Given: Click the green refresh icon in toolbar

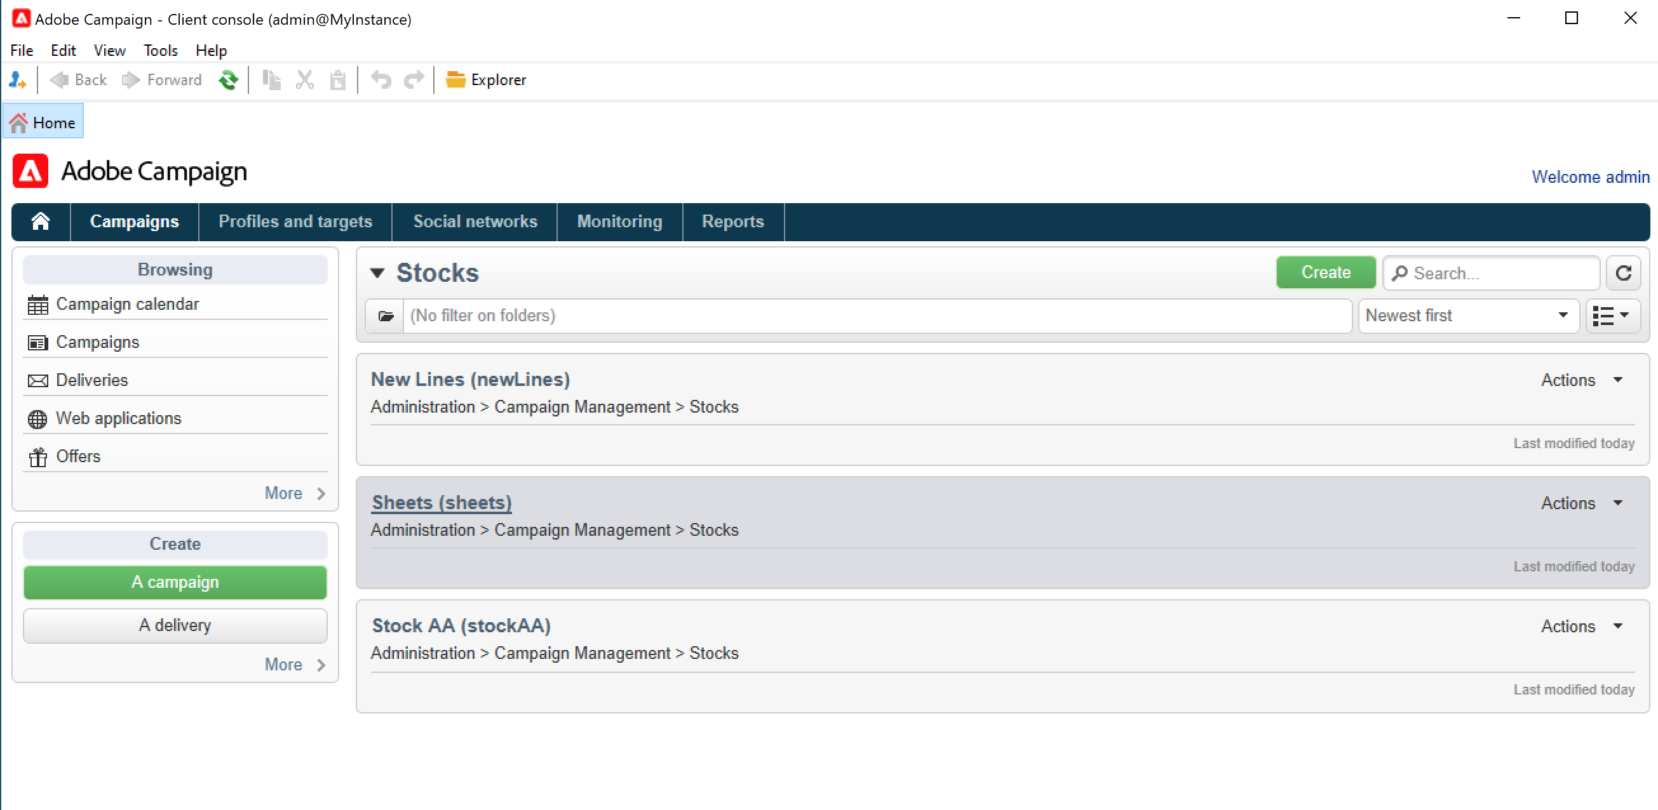Looking at the screenshot, I should [x=228, y=80].
